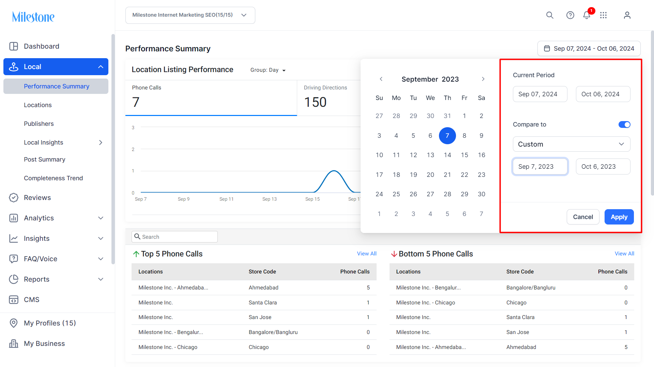Click the Milestone logo
This screenshot has width=654, height=367.
[33, 17]
